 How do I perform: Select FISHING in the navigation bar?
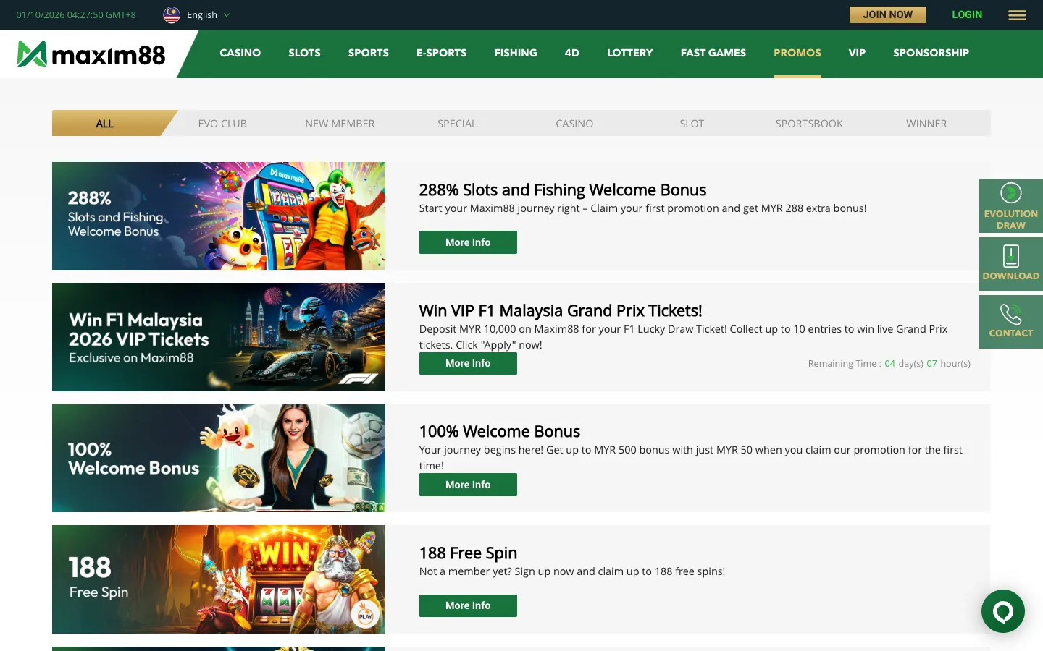point(516,53)
